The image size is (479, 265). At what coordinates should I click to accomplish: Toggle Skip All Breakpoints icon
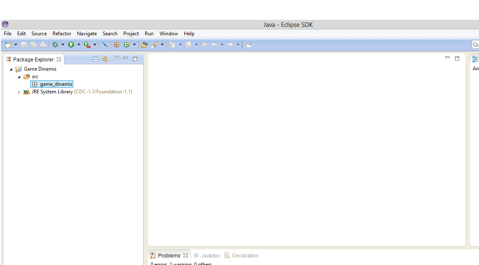[x=105, y=45]
